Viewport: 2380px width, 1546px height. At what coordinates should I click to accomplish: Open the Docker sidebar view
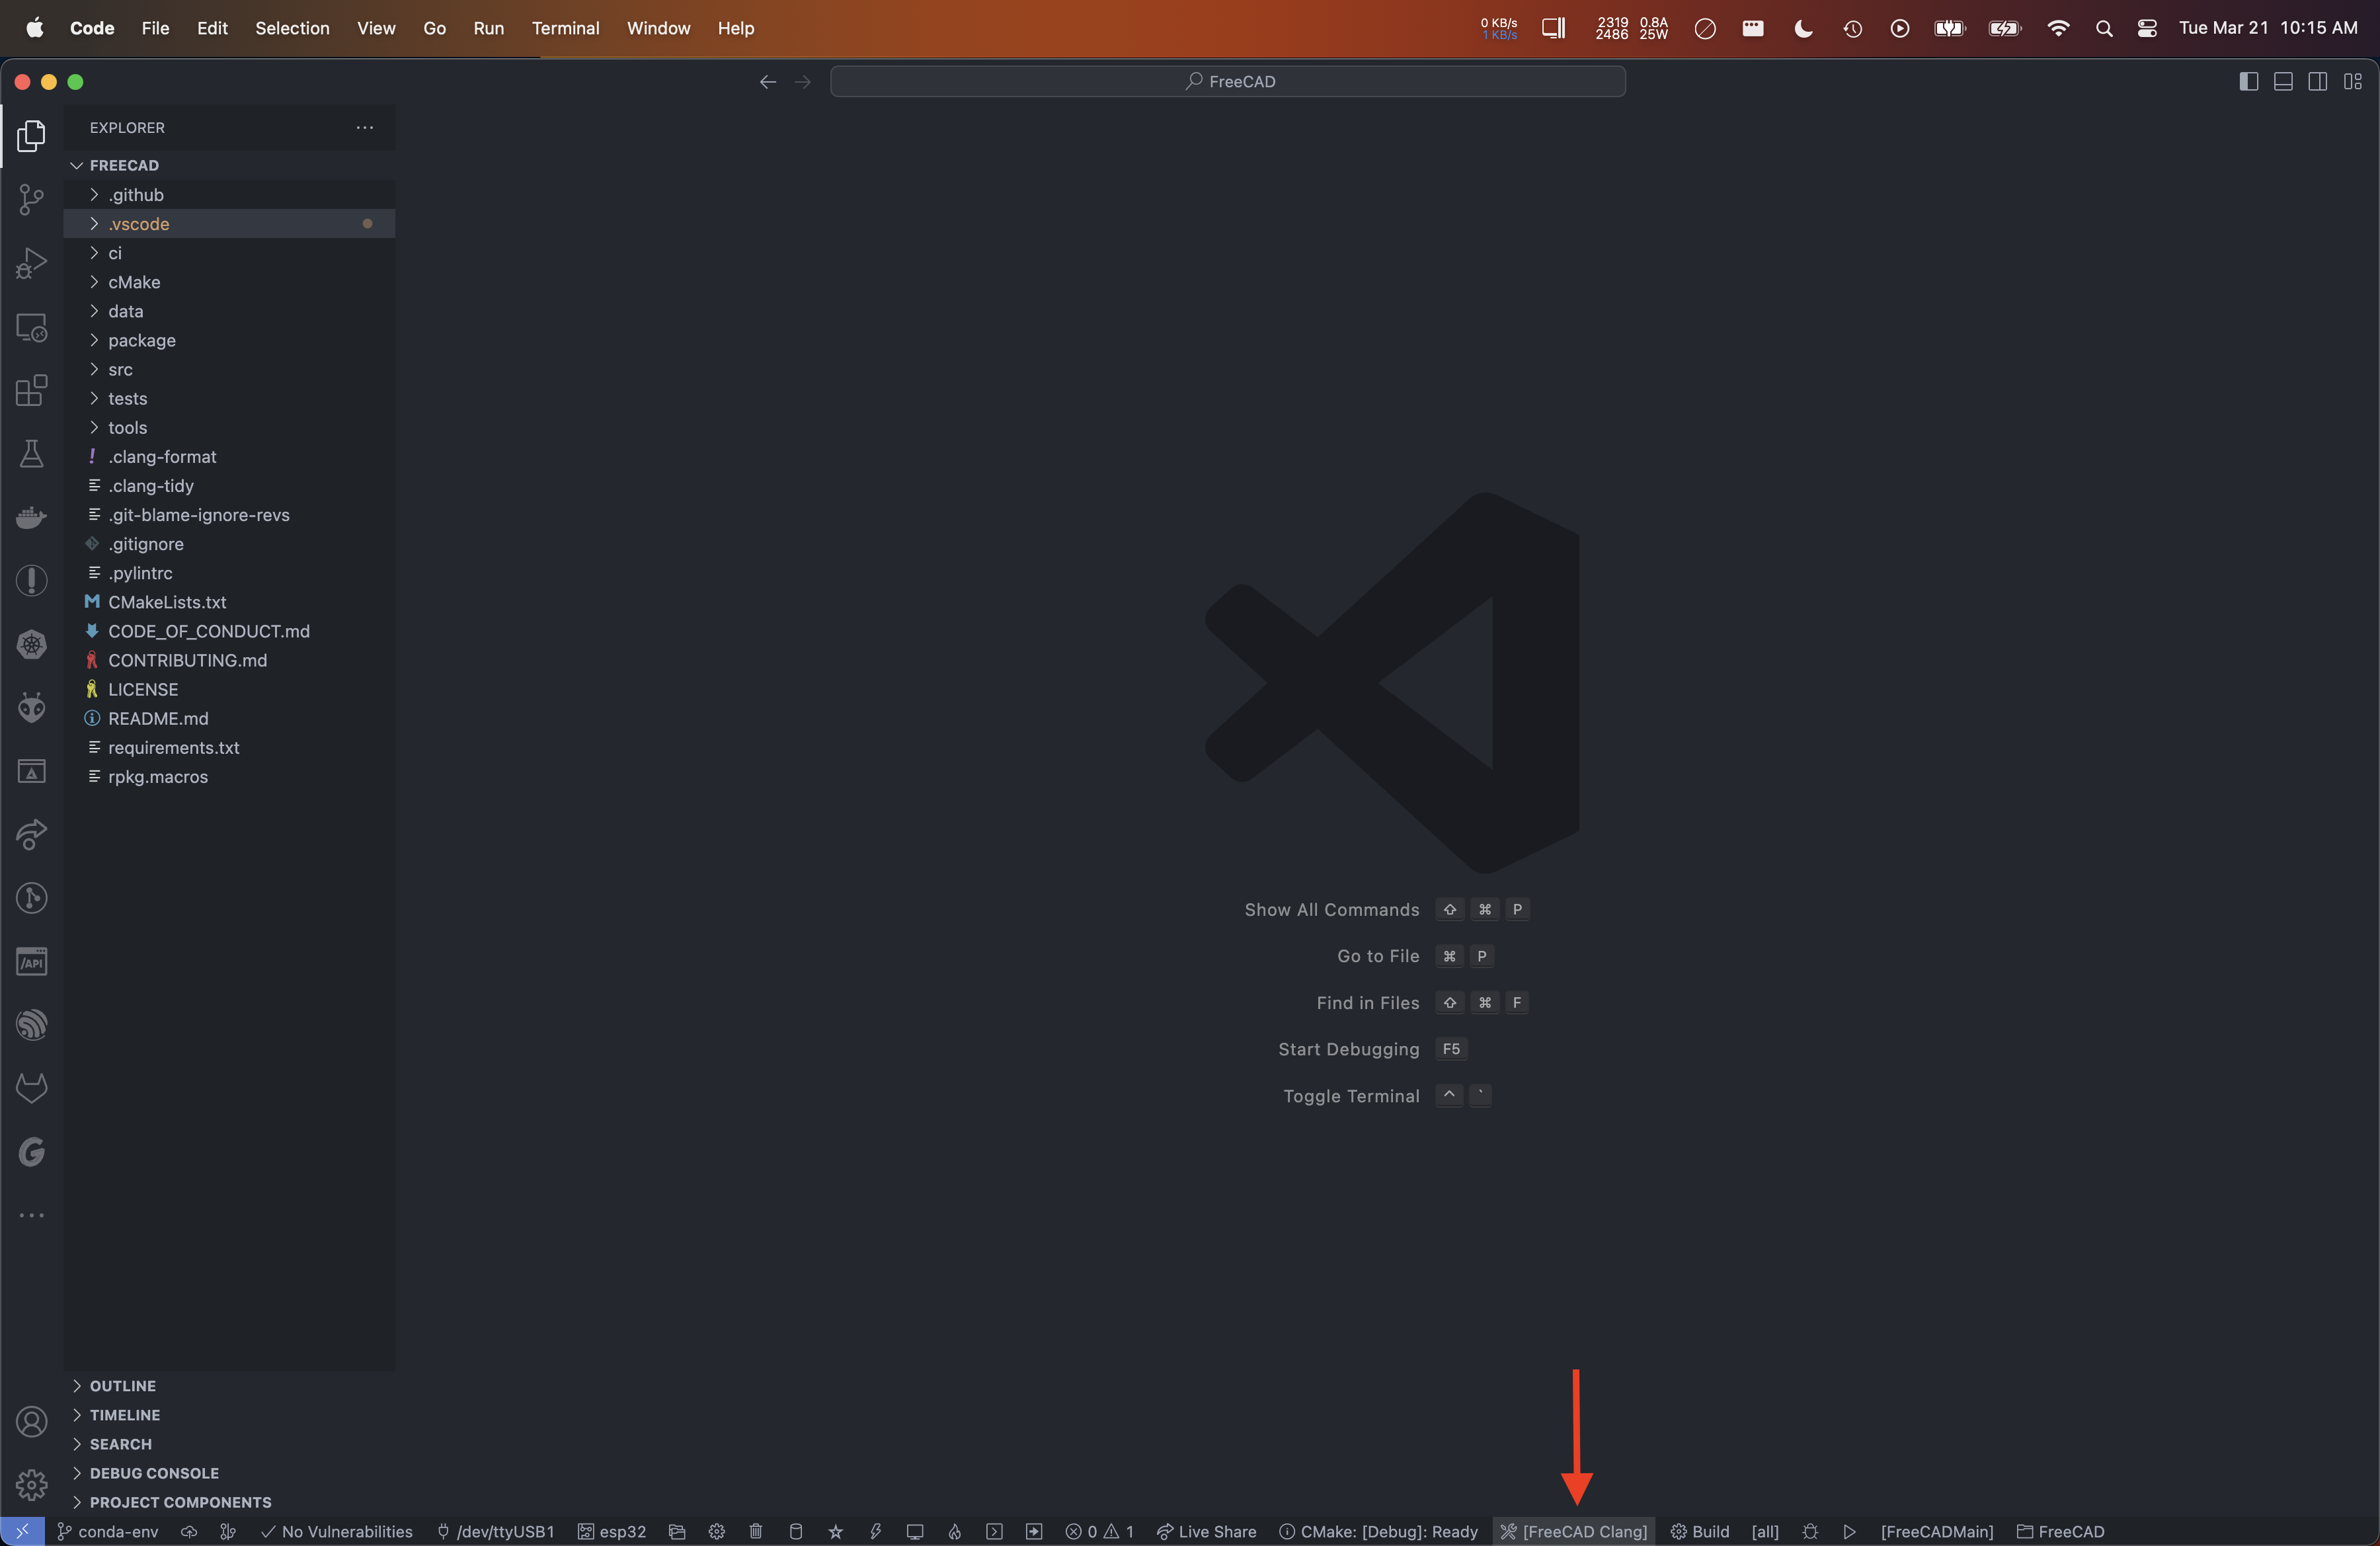coord(31,517)
